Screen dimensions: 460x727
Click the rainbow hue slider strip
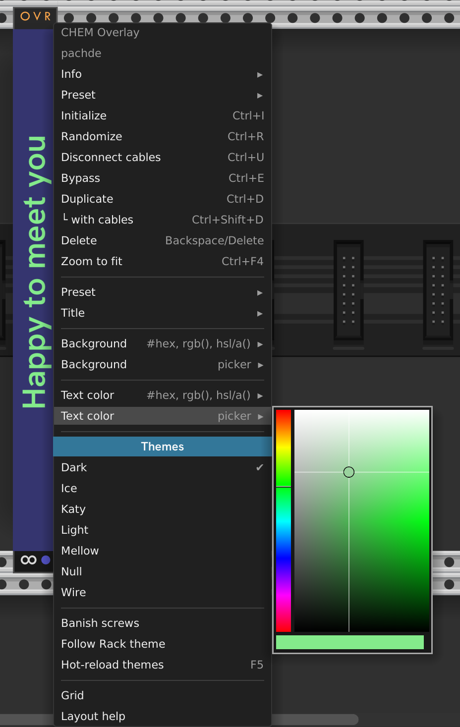click(284, 520)
